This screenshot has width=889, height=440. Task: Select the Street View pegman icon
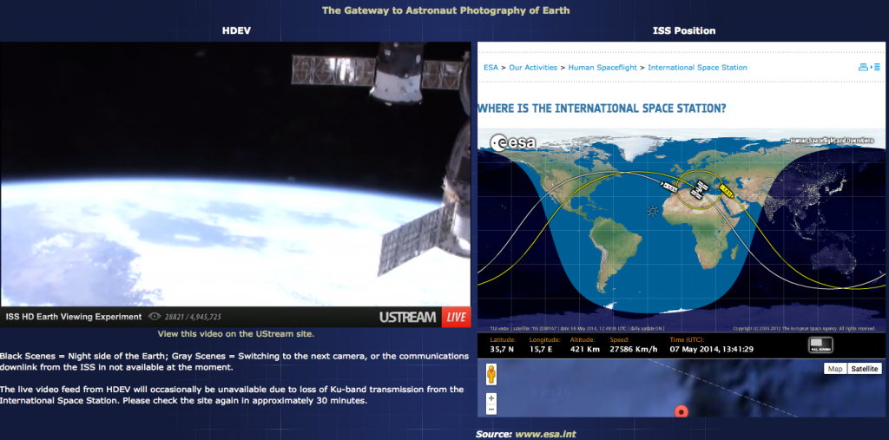click(491, 375)
